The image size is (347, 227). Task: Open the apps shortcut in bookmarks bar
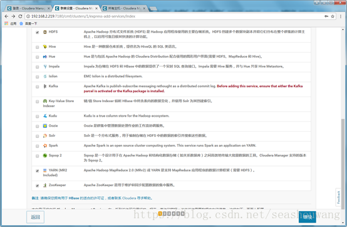pyautogui.click(x=10, y=23)
